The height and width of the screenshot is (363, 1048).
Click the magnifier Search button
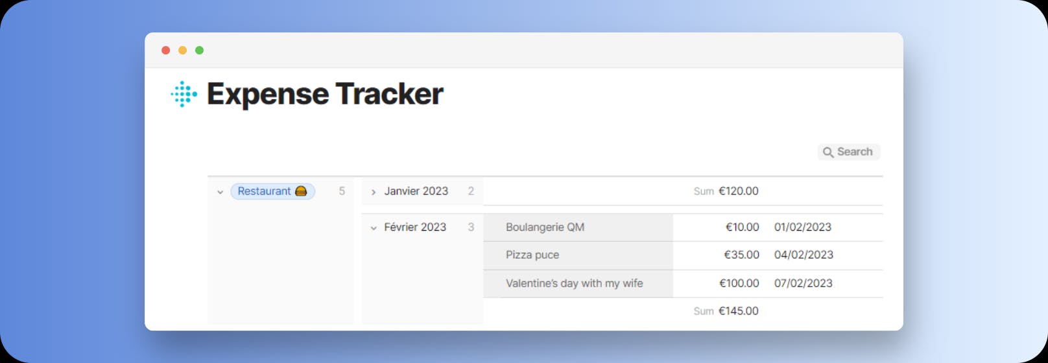click(x=848, y=152)
